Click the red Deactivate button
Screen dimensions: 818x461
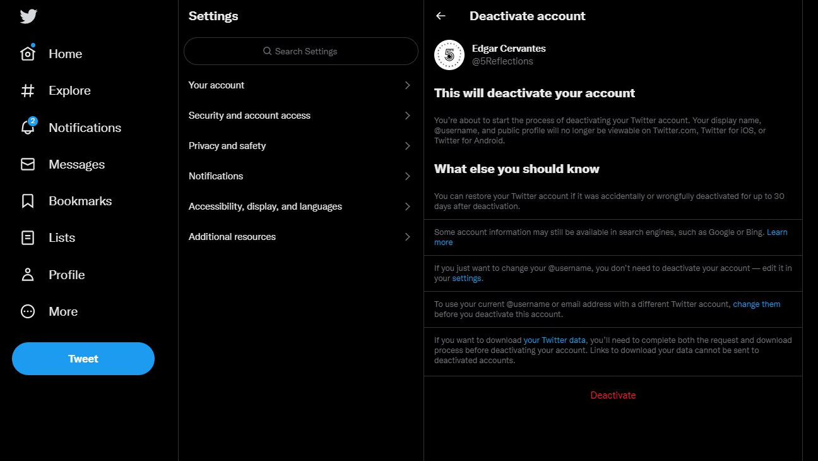click(x=613, y=395)
